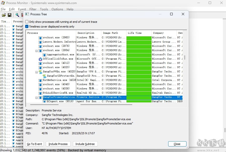Click the horizontal scrollbar under the detail columns
The height and width of the screenshot is (152, 226).
(x=106, y=105)
